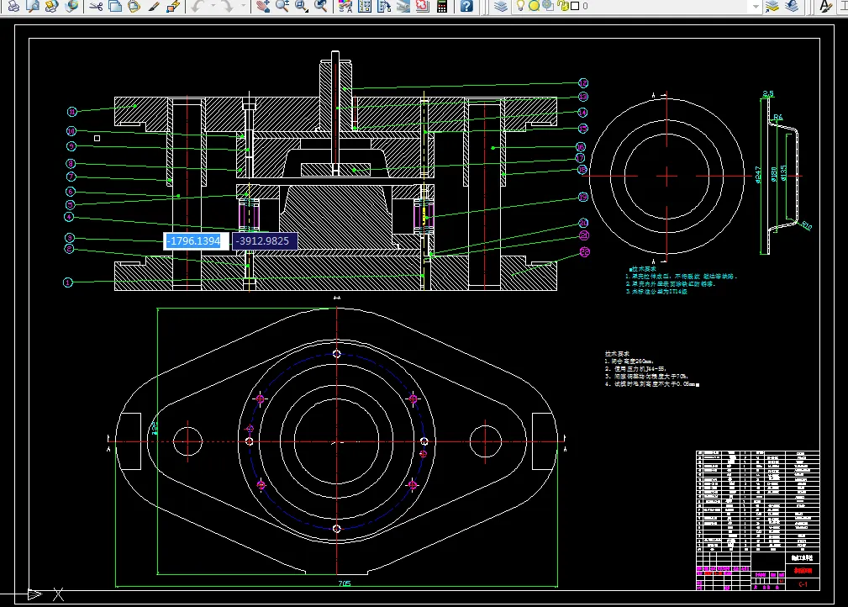Click the layer 0 color swatch

575,6
